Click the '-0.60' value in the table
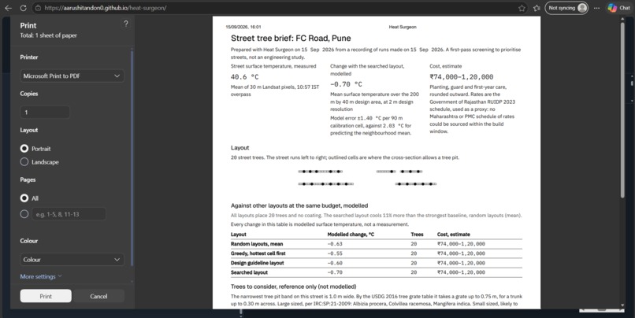Screen dimensions: 635x318 point(335,263)
